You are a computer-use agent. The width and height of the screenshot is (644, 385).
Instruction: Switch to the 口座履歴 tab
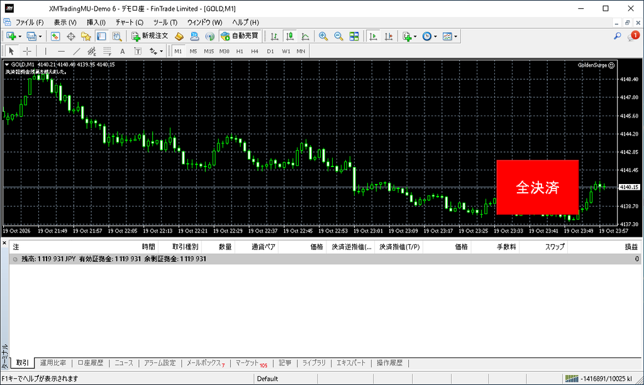click(x=91, y=363)
